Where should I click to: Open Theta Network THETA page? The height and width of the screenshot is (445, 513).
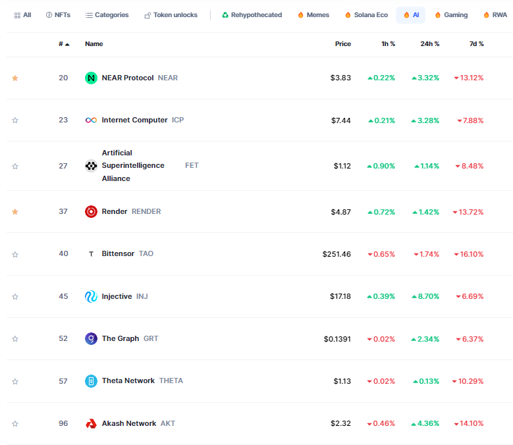click(142, 380)
